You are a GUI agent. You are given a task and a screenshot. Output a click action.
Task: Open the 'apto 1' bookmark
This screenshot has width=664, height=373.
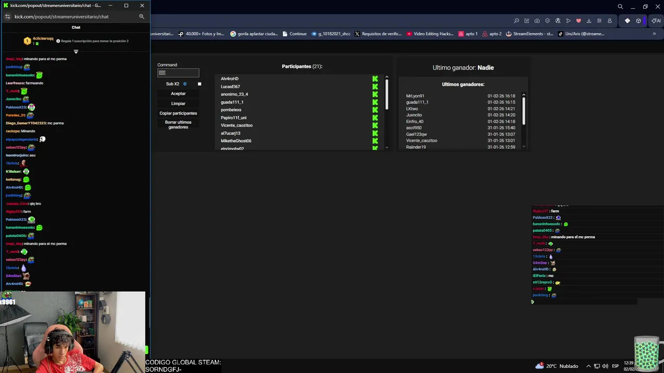pos(468,34)
